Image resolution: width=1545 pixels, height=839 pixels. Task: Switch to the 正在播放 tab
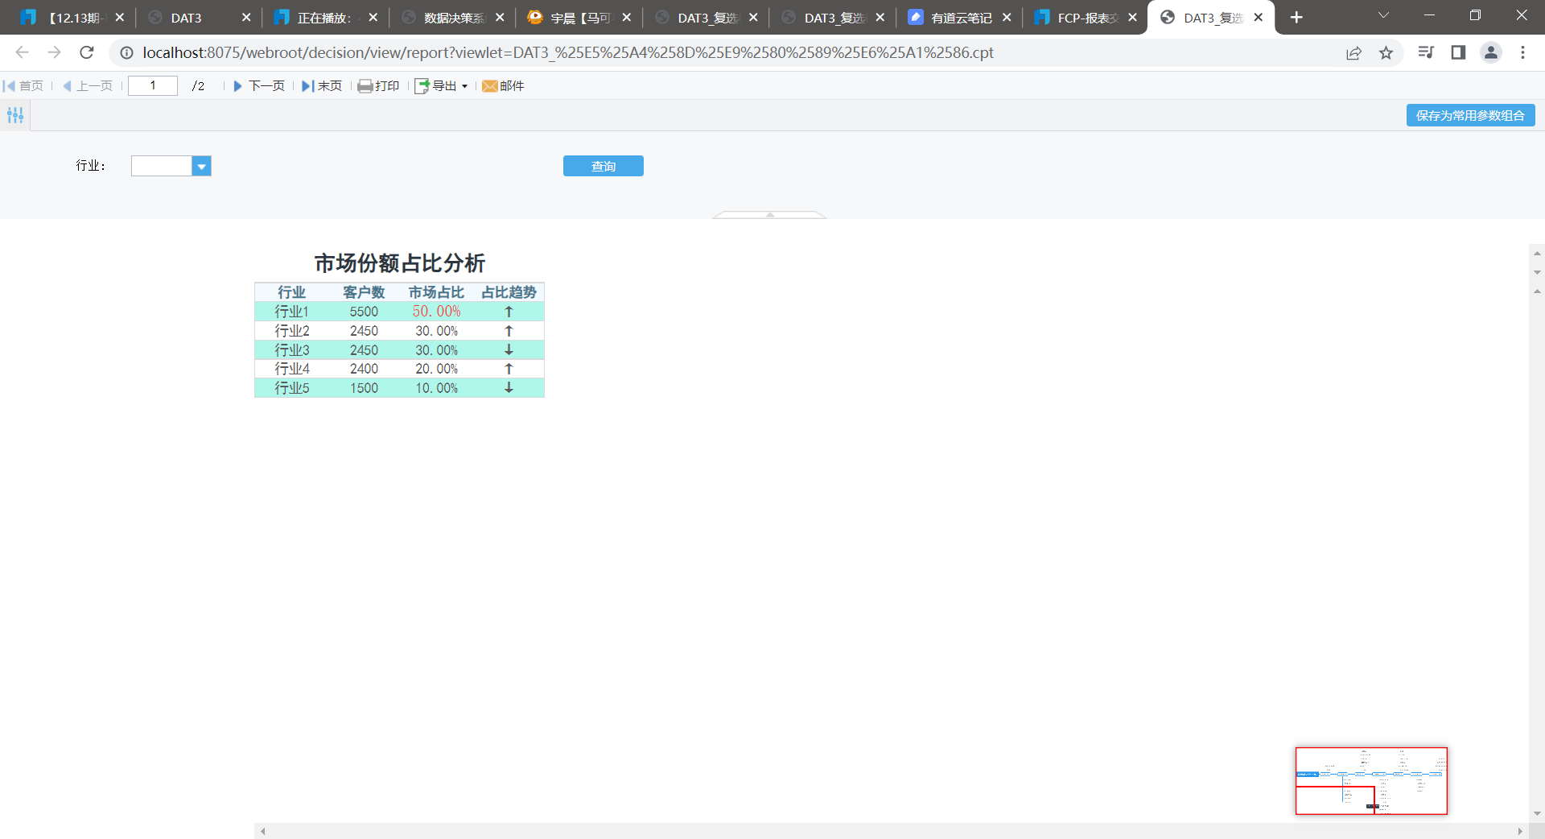point(323,18)
